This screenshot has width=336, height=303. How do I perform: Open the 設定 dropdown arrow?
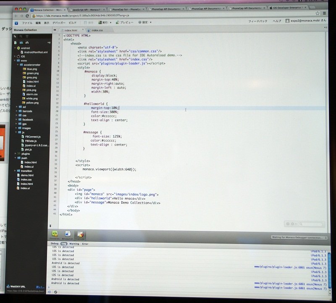tap(150, 22)
